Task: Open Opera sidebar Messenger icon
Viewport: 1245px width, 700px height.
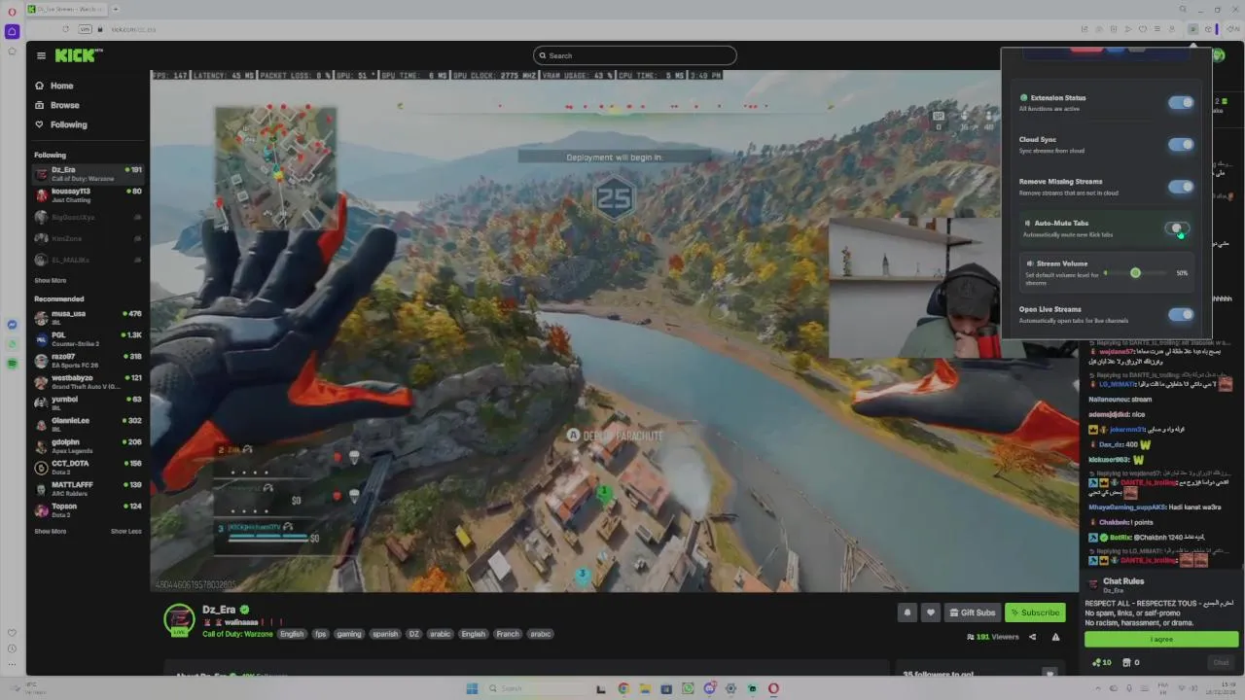Action: (12, 325)
